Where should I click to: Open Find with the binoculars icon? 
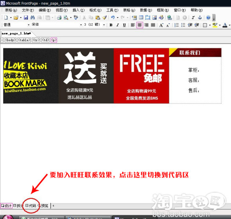(x=32, y=18)
